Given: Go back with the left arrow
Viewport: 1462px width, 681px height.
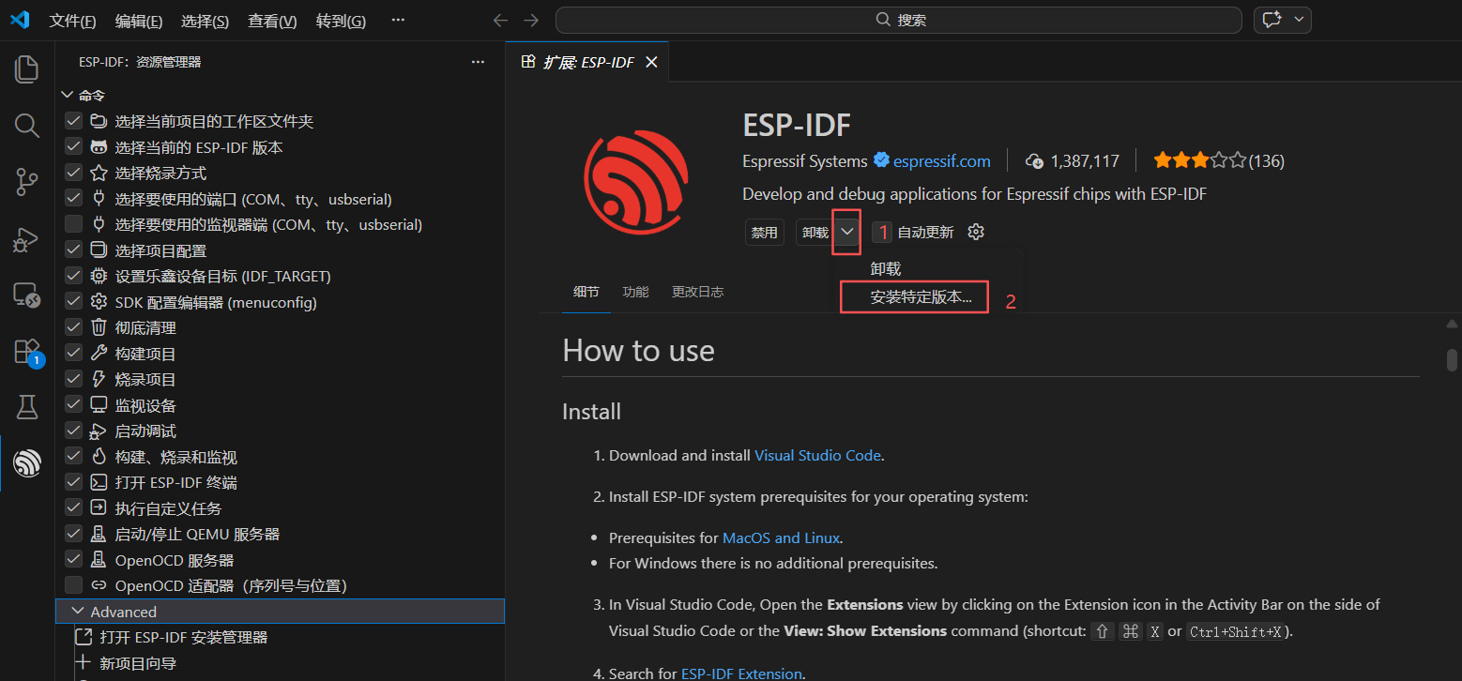Looking at the screenshot, I should pyautogui.click(x=500, y=20).
